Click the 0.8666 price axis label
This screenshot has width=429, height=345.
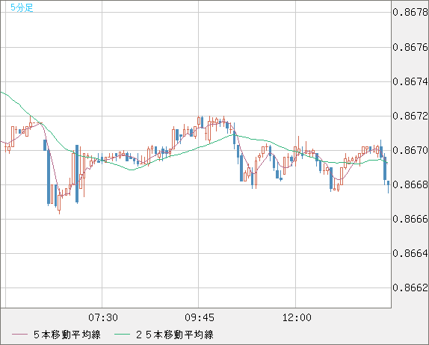[x=410, y=219]
